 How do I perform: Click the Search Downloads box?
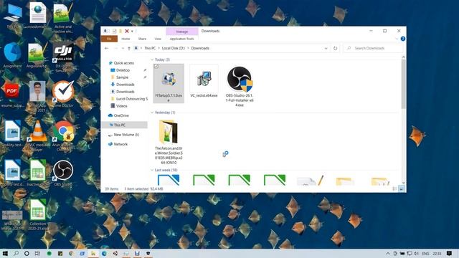(373, 48)
